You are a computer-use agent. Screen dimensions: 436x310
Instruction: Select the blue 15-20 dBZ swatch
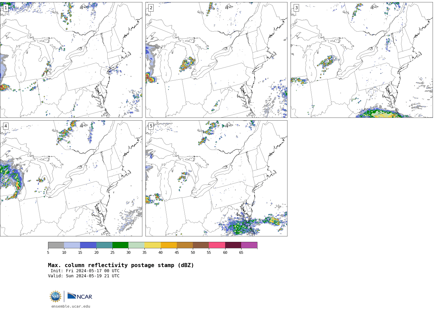pos(88,245)
